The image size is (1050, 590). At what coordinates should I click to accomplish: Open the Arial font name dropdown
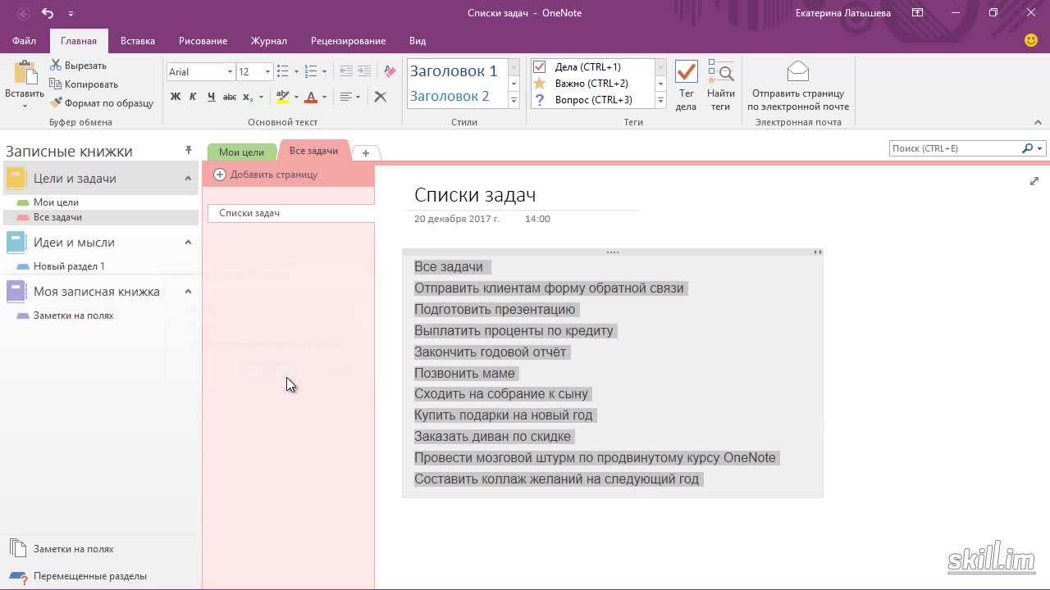(230, 72)
